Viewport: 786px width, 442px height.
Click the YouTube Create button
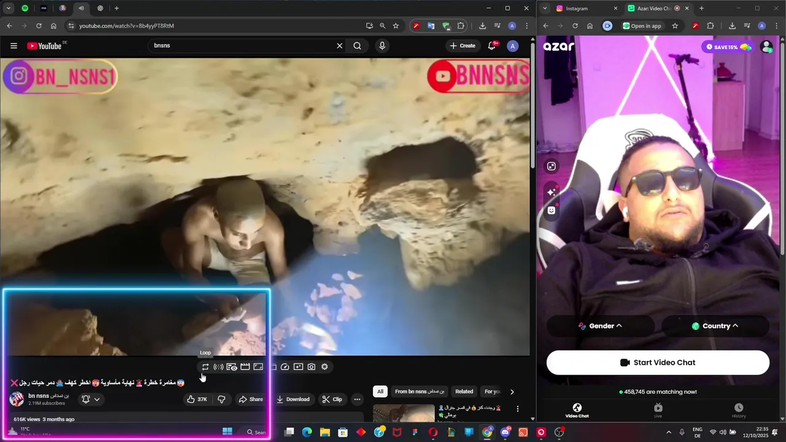pos(462,45)
